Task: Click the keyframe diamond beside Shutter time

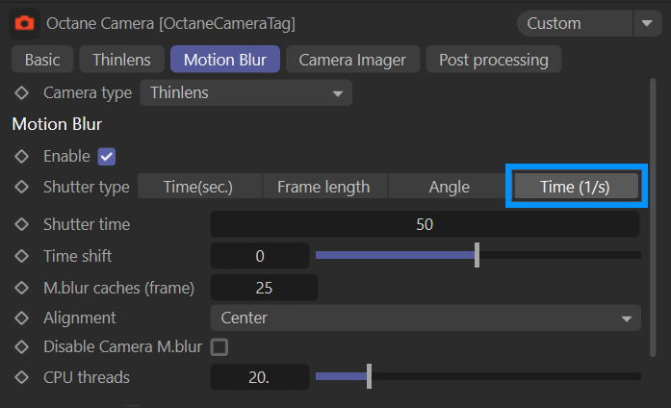Action: pyautogui.click(x=22, y=224)
